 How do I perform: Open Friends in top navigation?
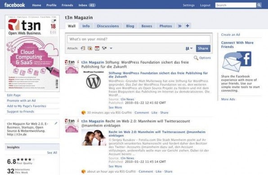[67, 5]
